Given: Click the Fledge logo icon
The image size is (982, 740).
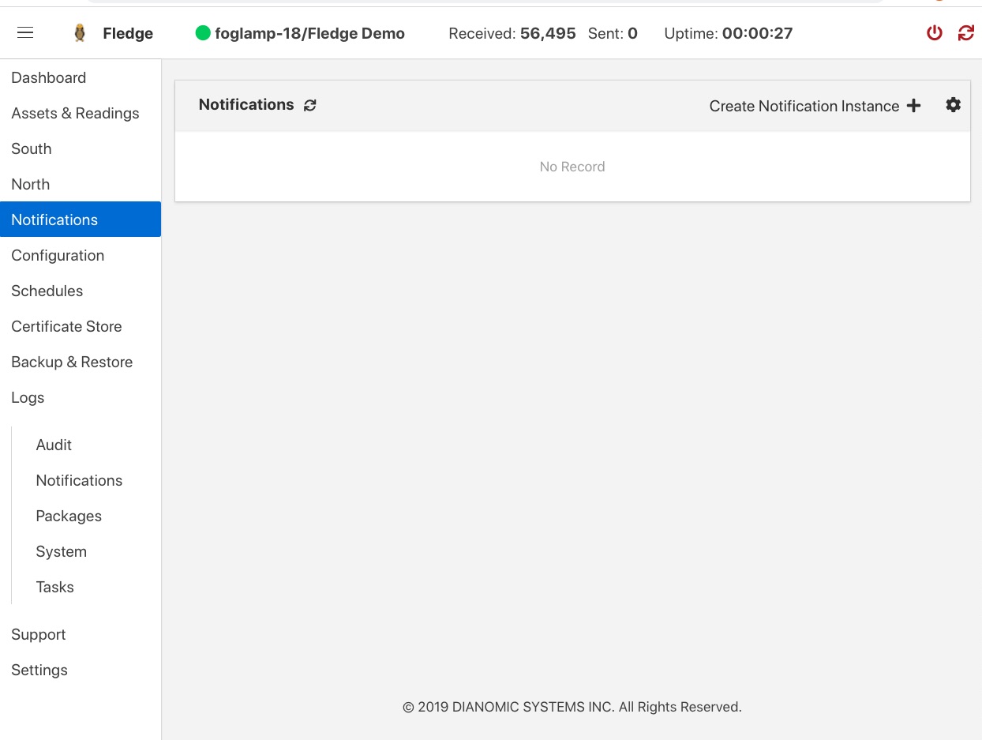Looking at the screenshot, I should [78, 32].
